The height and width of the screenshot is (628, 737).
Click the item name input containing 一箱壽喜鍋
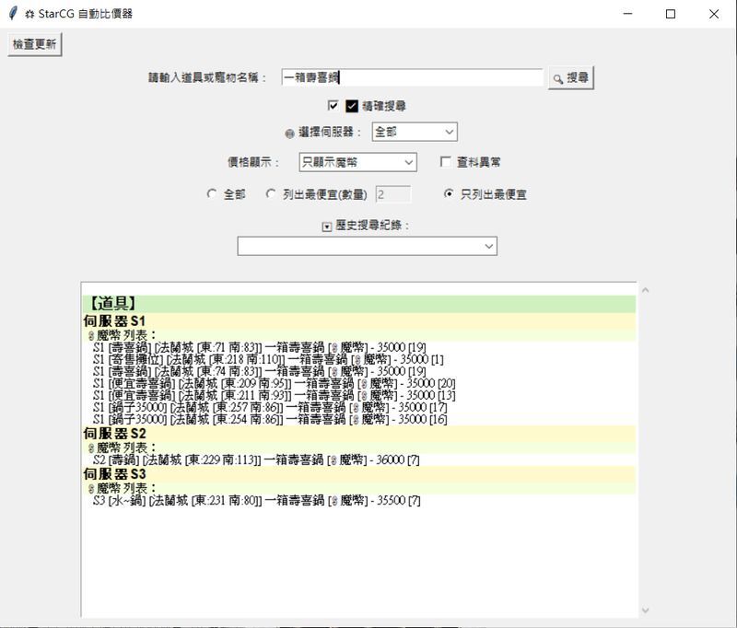(x=412, y=78)
